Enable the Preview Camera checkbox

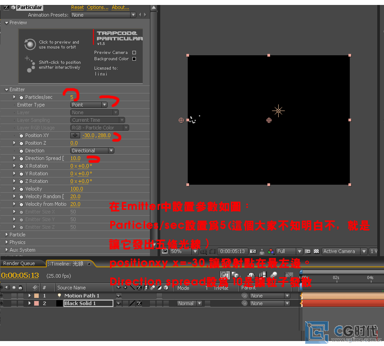(134, 53)
